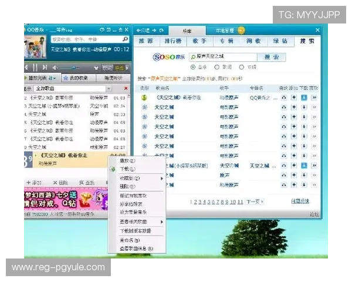Listen to 《天空之城》载着你走 via headphone icon
The width and height of the screenshot is (352, 282).
coord(284,98)
